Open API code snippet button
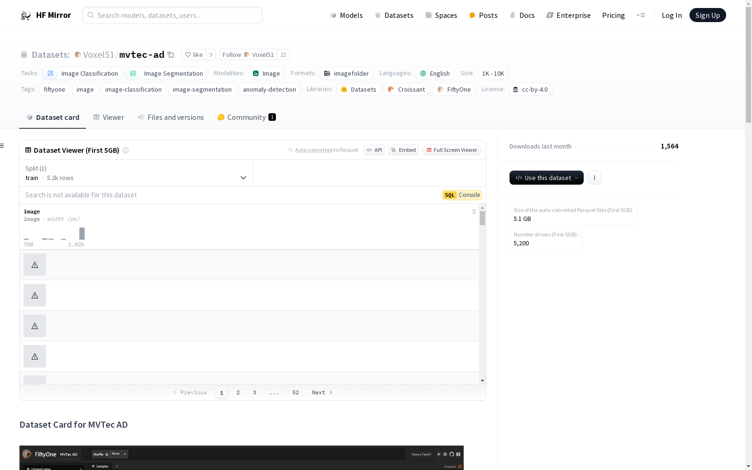Image resolution: width=752 pixels, height=470 pixels. pyautogui.click(x=374, y=150)
